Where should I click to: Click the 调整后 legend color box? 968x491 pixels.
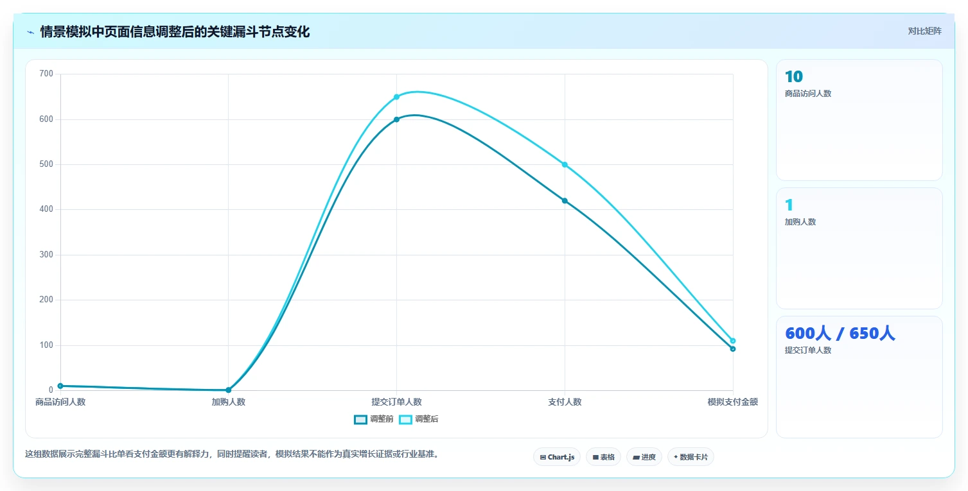point(405,419)
